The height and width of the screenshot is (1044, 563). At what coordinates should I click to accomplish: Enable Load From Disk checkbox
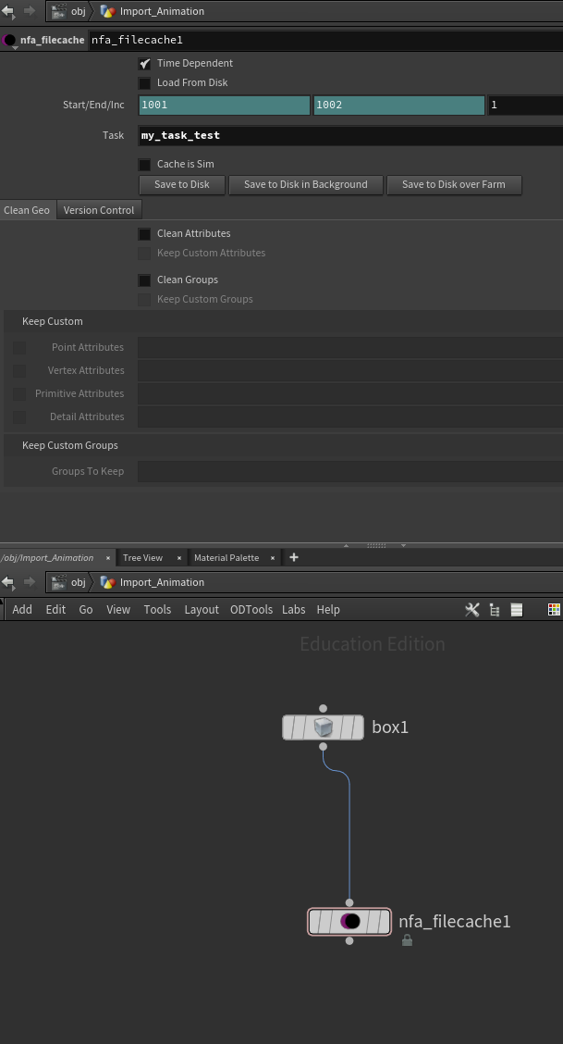coord(144,83)
